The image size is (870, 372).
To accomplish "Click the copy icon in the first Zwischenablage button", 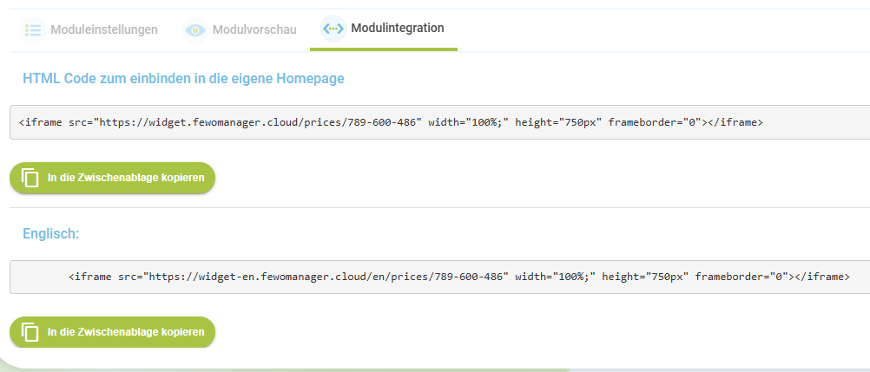I will 30,178.
